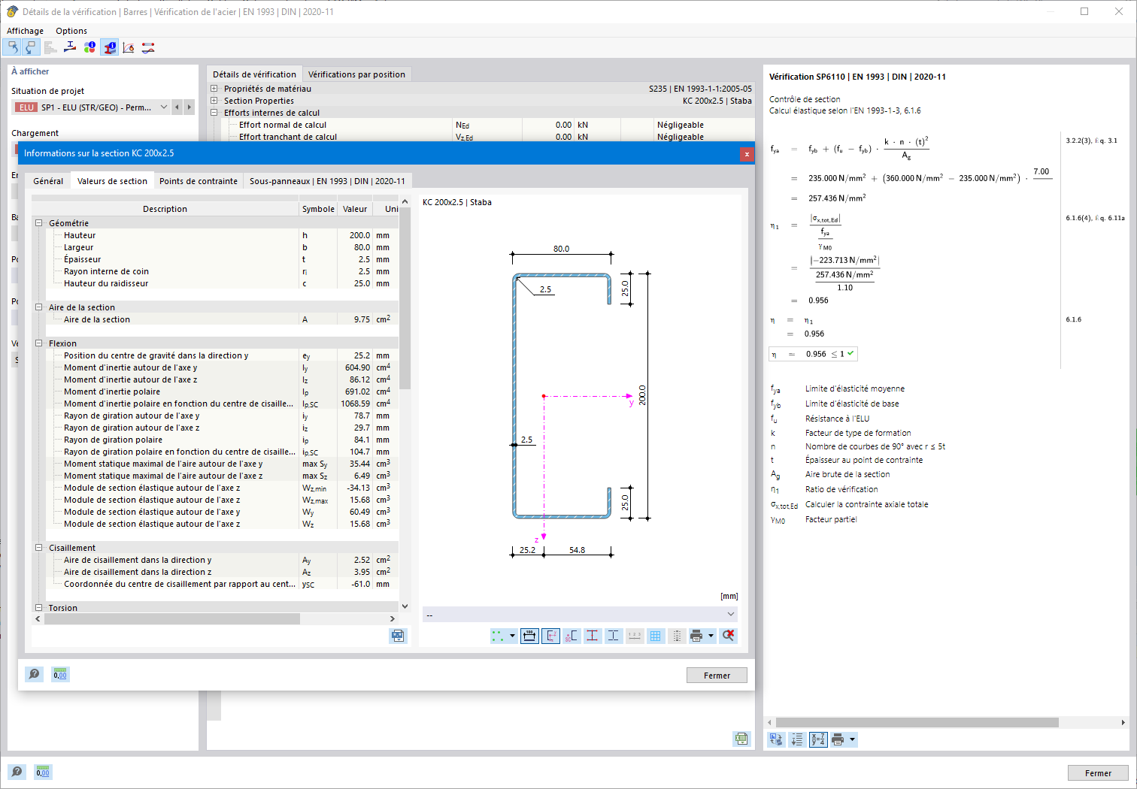Image resolution: width=1137 pixels, height=789 pixels.
Task: Click the colored circles info toolbar icon
Action: [89, 47]
